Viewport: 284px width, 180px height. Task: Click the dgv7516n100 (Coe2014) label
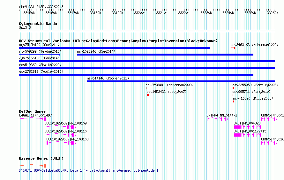point(39,58)
